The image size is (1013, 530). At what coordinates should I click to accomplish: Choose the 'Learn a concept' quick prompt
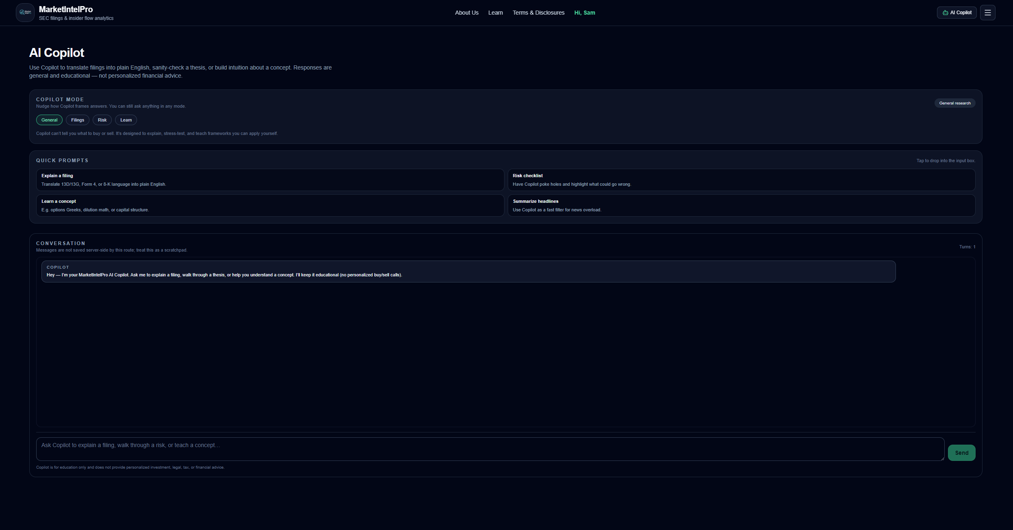(270, 205)
